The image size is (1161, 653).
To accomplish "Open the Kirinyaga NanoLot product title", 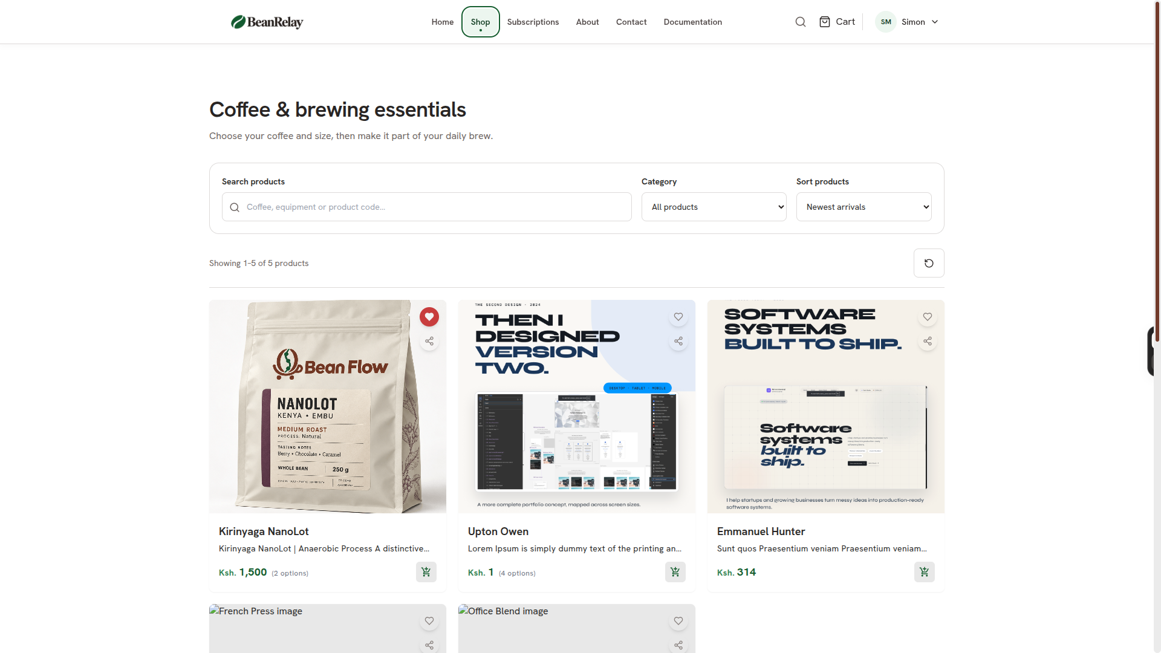I will pyautogui.click(x=264, y=531).
